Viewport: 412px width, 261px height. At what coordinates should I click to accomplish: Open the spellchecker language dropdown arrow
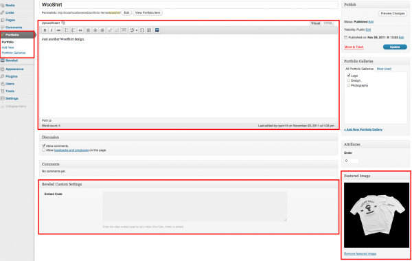pos(137,30)
